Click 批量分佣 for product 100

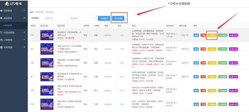click(x=233, y=63)
